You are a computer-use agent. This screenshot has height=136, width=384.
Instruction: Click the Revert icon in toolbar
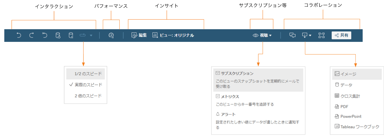[45, 35]
